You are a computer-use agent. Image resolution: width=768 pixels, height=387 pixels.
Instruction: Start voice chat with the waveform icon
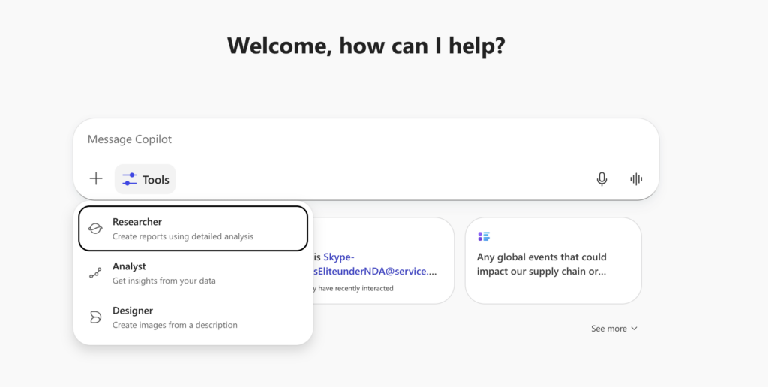pyautogui.click(x=636, y=179)
